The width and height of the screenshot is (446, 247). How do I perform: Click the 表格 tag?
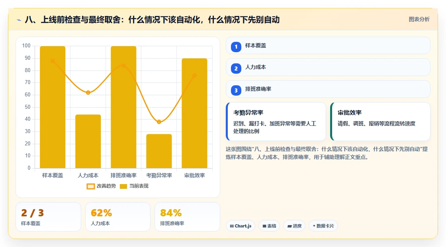pyautogui.click(x=269, y=226)
